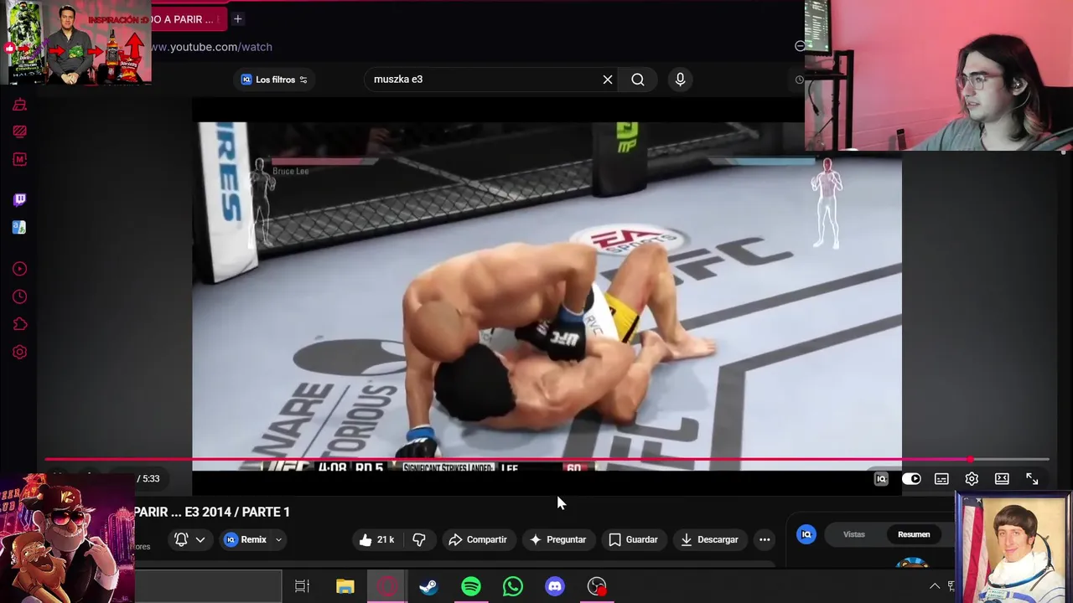Run the search with the magnifier icon
The image size is (1073, 603).
(638, 80)
